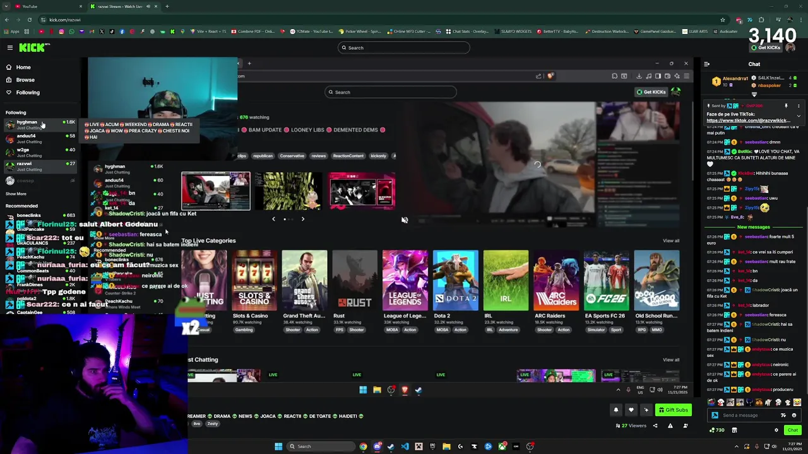Open the razvwi channel in Following list
Viewport: 808px width, 454px height.
click(x=39, y=166)
